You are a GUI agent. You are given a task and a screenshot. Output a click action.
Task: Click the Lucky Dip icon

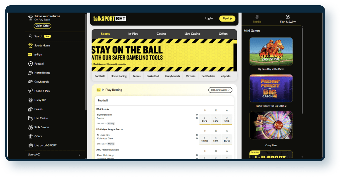pyautogui.click(x=30, y=100)
